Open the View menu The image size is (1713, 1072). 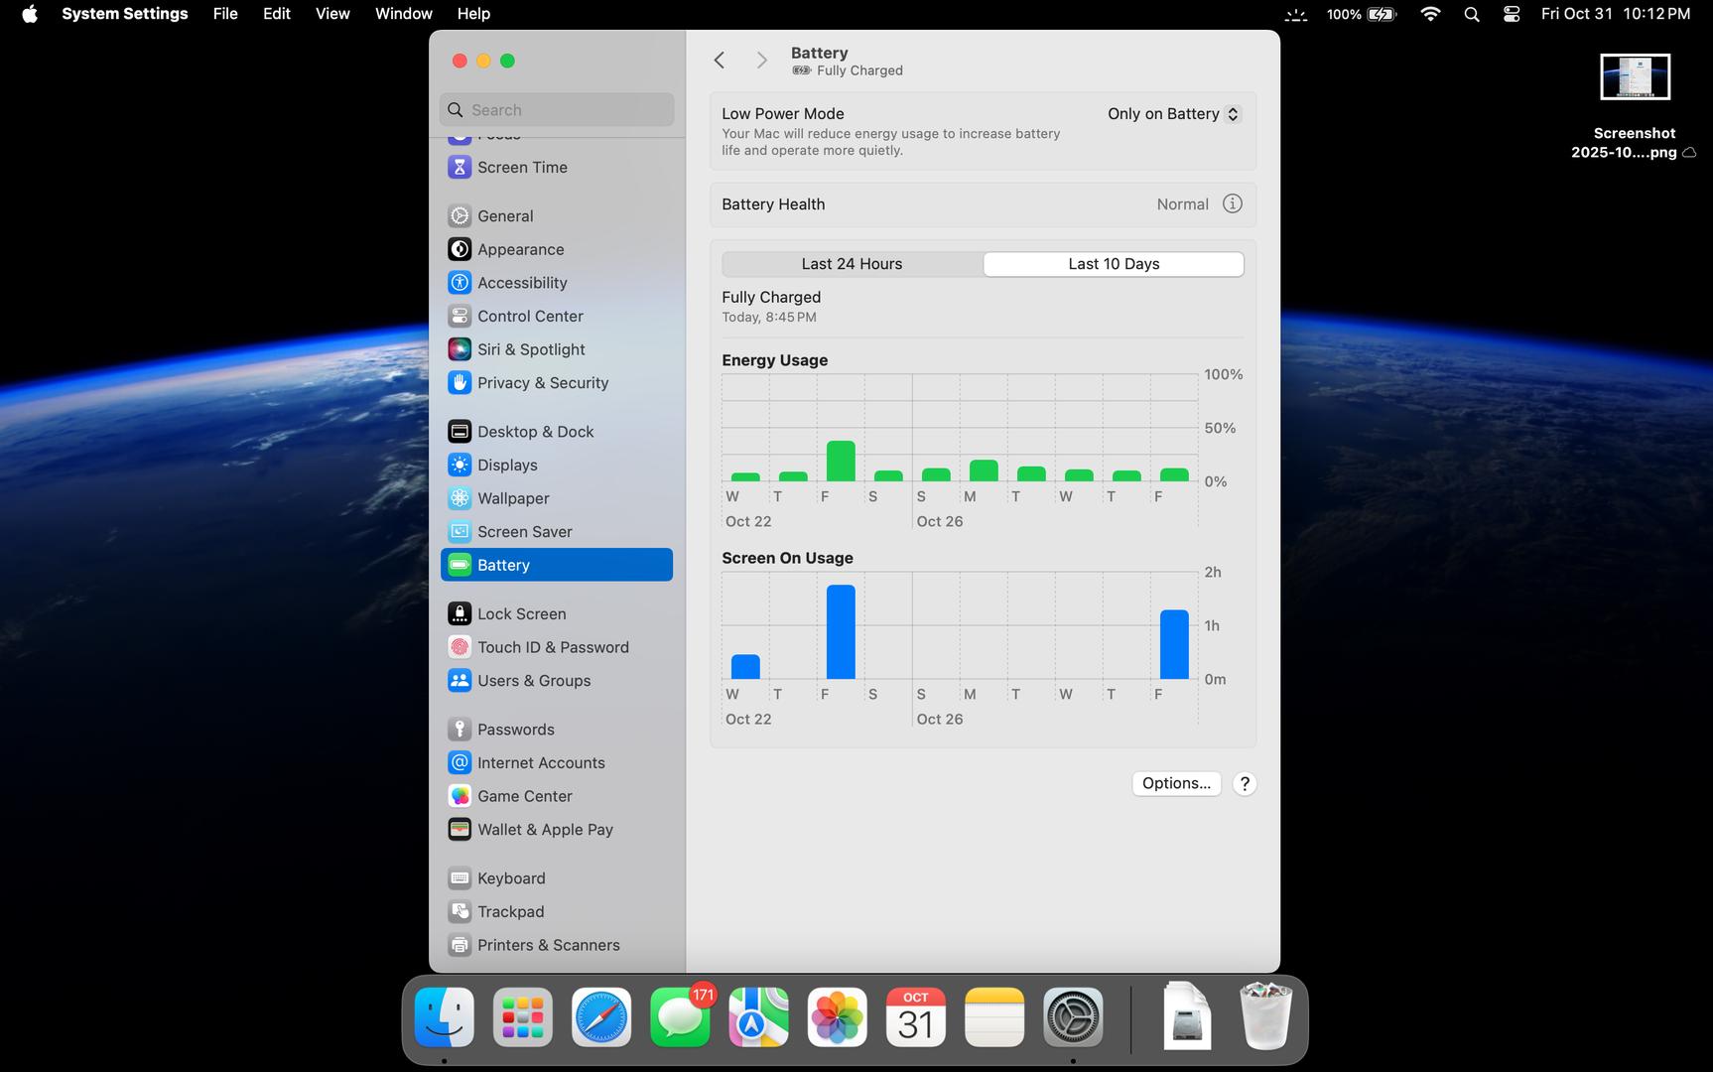[x=332, y=14]
